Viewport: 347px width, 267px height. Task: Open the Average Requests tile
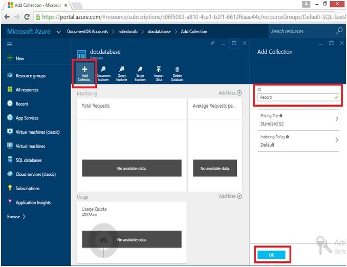tap(215, 145)
